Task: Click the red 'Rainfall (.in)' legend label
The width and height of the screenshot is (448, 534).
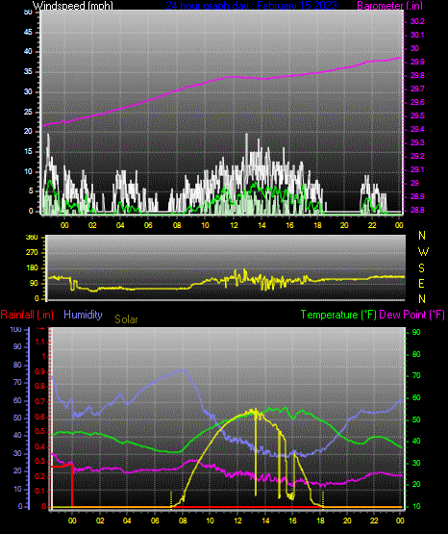Action: tap(27, 315)
